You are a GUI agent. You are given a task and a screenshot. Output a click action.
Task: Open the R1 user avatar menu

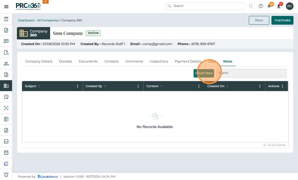290,6
